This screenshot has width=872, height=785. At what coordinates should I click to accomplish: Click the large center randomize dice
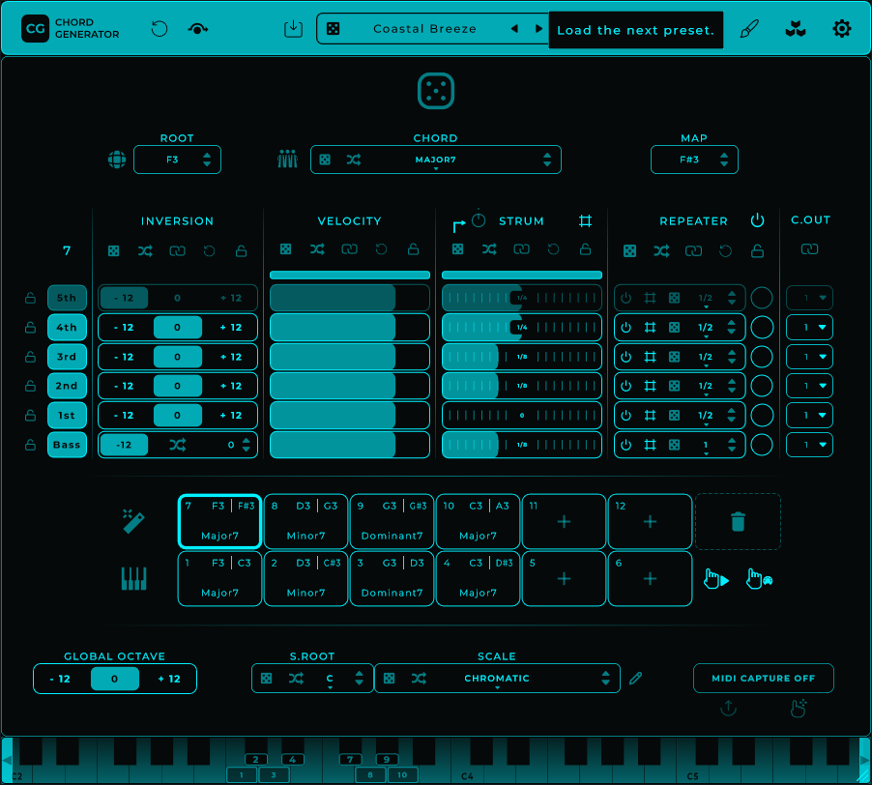tap(436, 91)
